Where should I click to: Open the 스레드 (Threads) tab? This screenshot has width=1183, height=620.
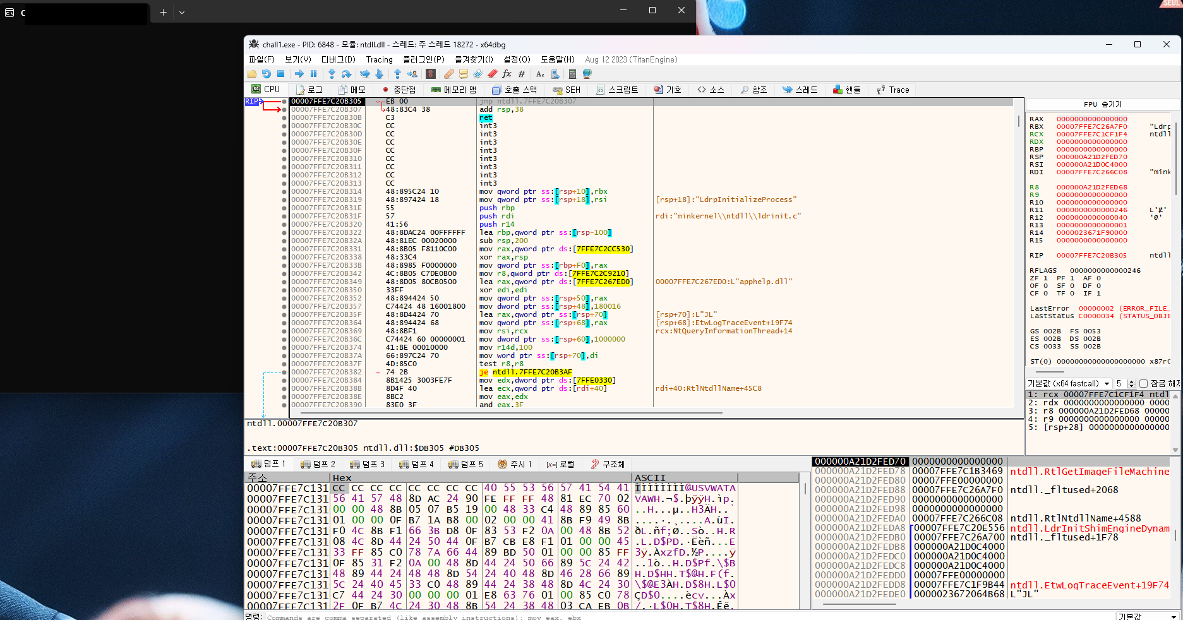pos(800,90)
